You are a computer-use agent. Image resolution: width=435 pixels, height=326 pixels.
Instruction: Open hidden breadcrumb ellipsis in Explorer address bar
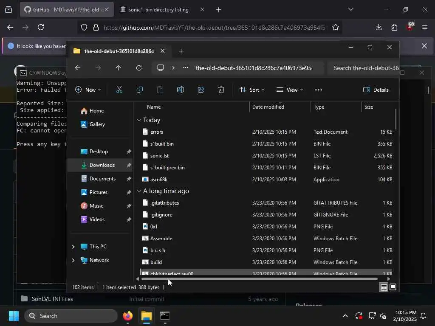[x=186, y=67]
